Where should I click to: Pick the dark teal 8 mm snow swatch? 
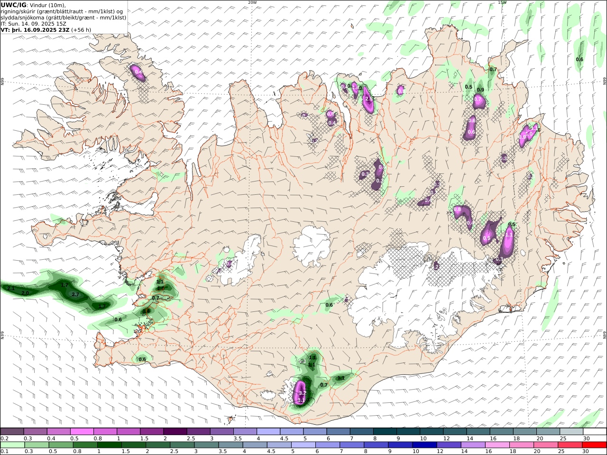click(x=385, y=432)
